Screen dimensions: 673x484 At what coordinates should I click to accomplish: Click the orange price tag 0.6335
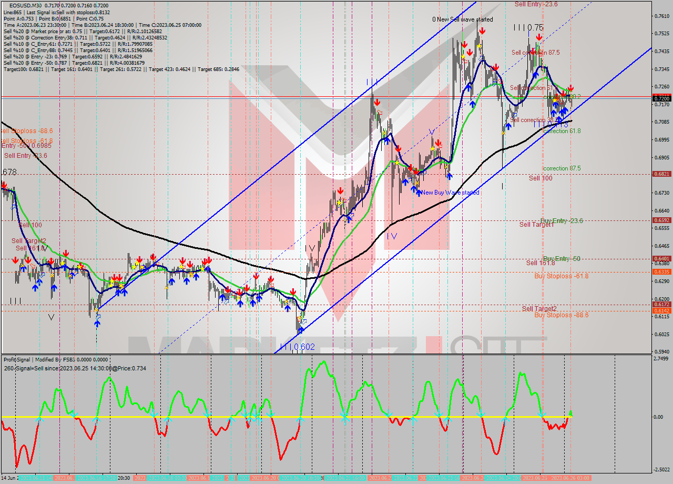(661, 271)
